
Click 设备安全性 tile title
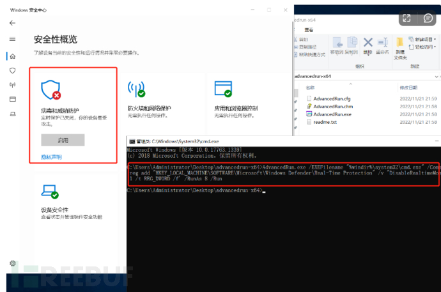click(54, 210)
